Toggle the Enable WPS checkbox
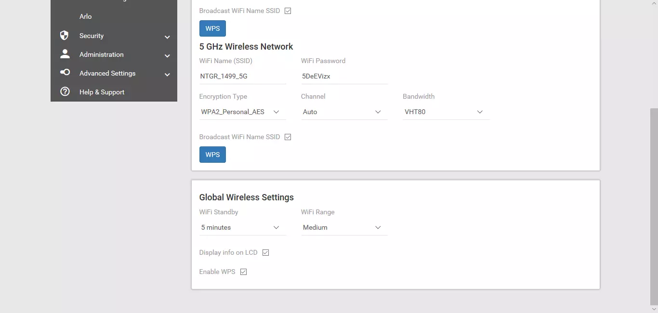Viewport: 658px width, 313px height. 243,272
